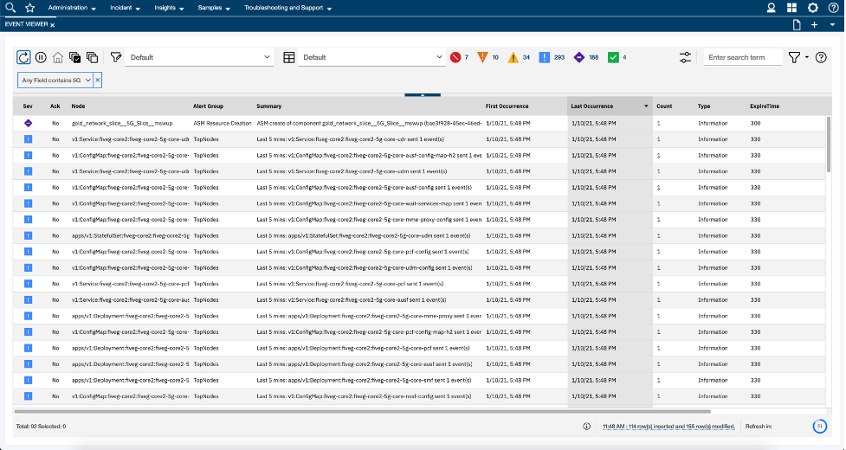Open the view Default dropdown

click(371, 57)
